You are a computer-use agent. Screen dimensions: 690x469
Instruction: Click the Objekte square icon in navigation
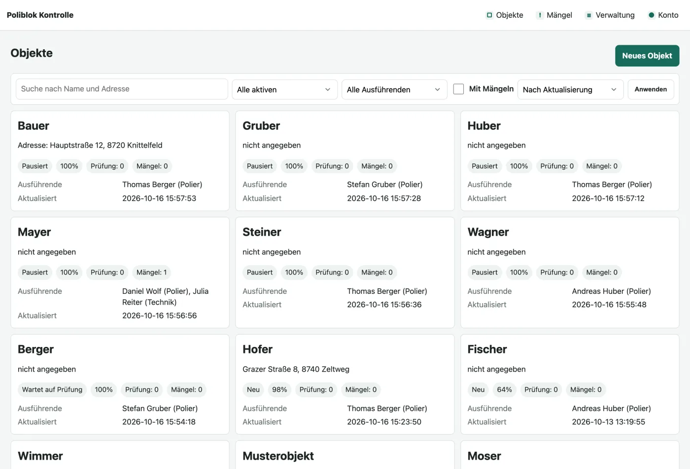489,15
